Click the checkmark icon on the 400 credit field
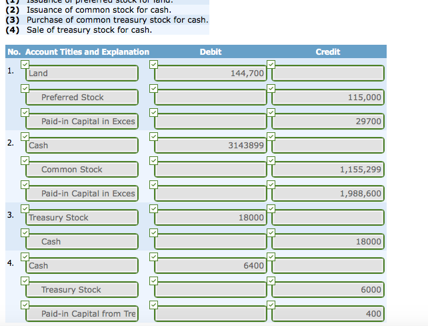Viewport: 428px width, 326px height. [271, 305]
